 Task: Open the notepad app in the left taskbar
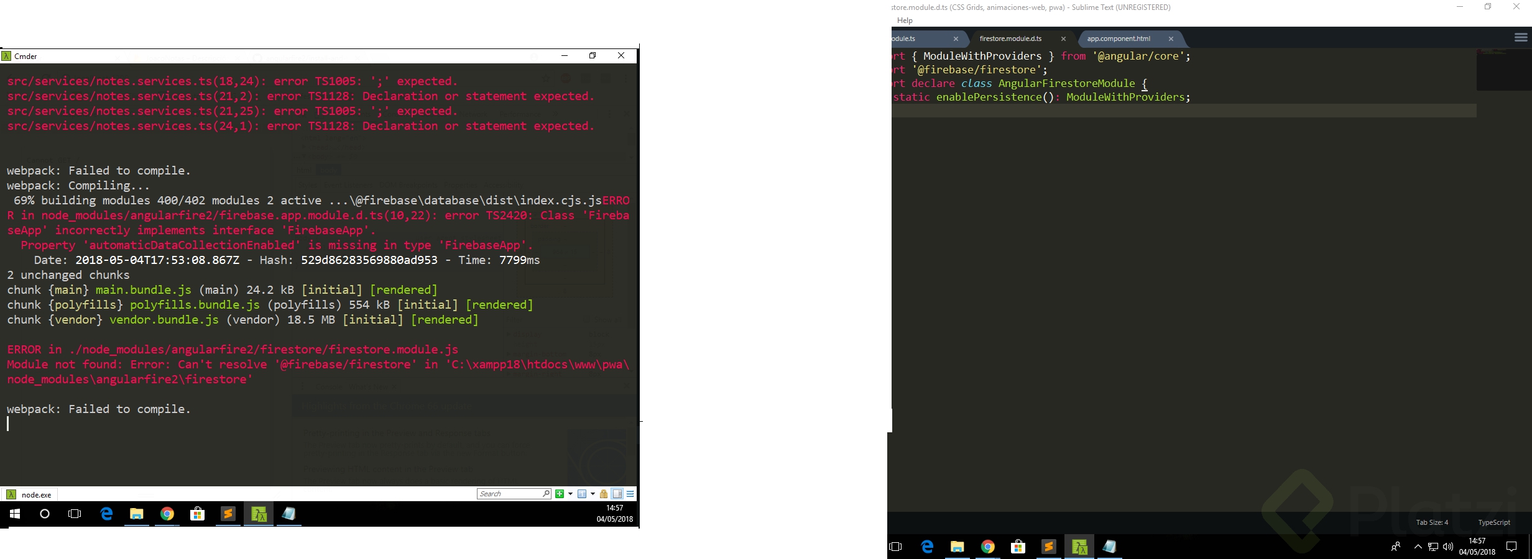(289, 514)
